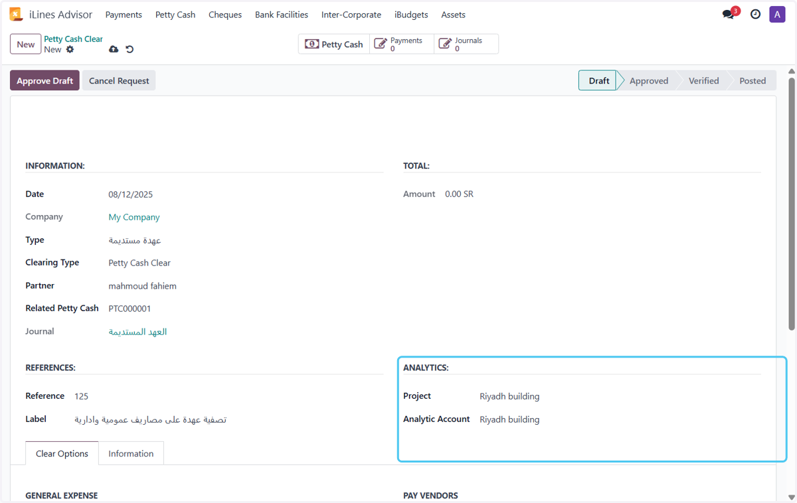Image resolution: width=797 pixels, height=503 pixels.
Task: Click the iLines Advisor title text
Action: point(61,15)
